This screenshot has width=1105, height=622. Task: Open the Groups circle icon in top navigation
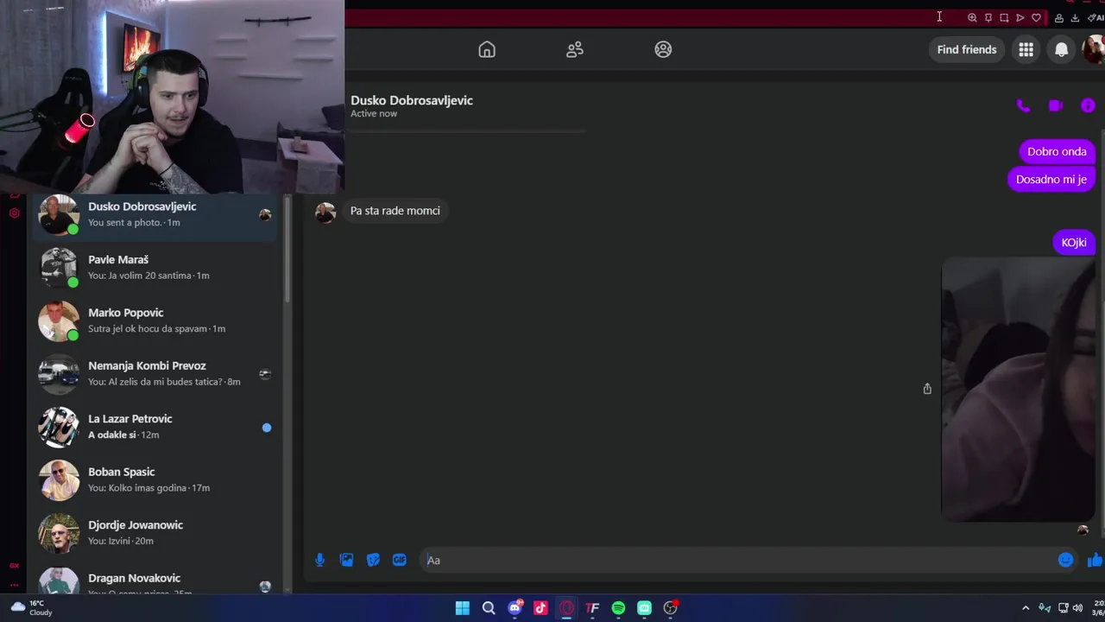[x=663, y=49]
